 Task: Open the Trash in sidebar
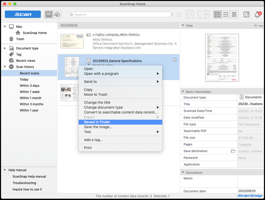20,39
